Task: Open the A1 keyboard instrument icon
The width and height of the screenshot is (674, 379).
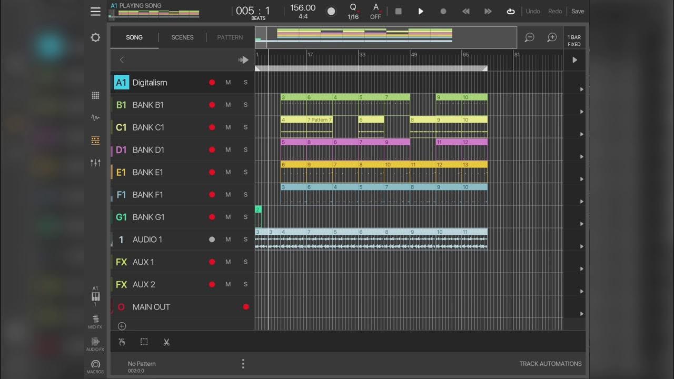Action: tap(95, 296)
